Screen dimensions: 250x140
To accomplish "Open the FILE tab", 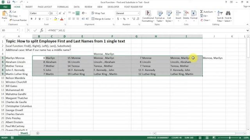I will 5,7.
